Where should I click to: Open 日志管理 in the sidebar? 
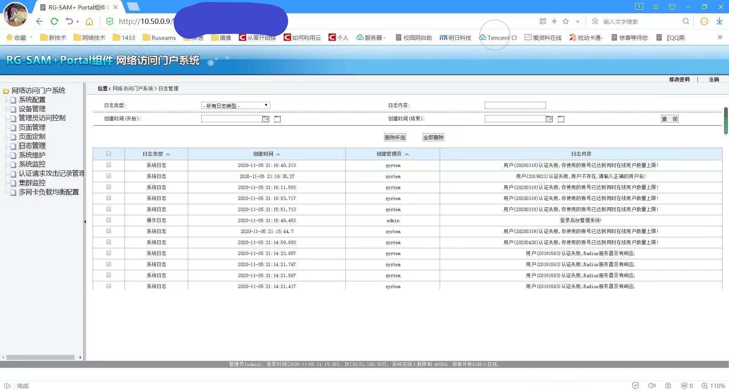32,146
